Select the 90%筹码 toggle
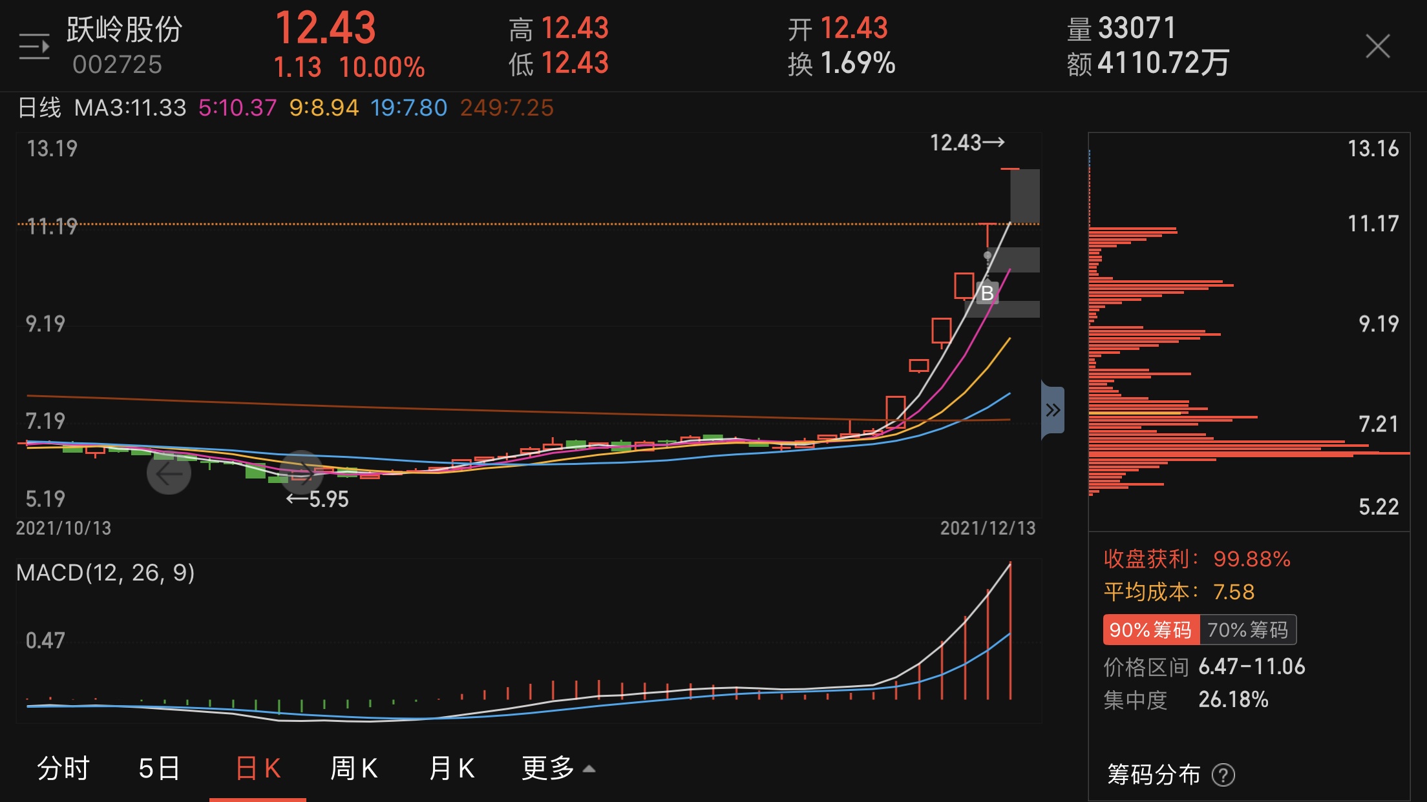 pos(1150,630)
